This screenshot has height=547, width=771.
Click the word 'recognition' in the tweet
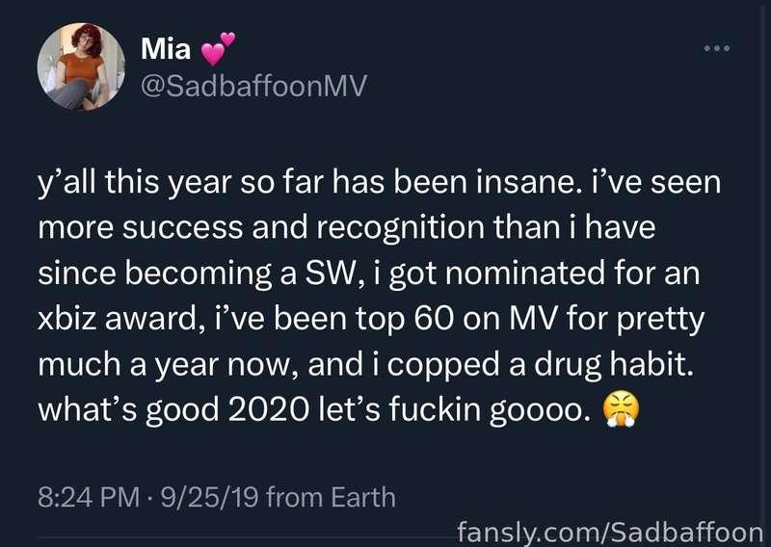coord(400,228)
